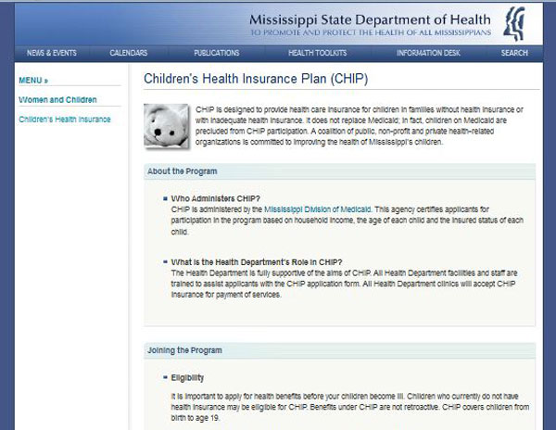
Task: Click Search in the navigation bar
Action: [x=514, y=53]
